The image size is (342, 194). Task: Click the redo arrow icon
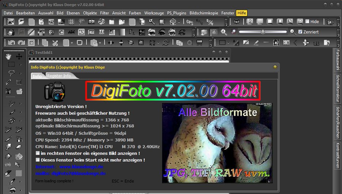[x=21, y=43]
